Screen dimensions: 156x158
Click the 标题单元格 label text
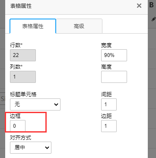coord(23,95)
